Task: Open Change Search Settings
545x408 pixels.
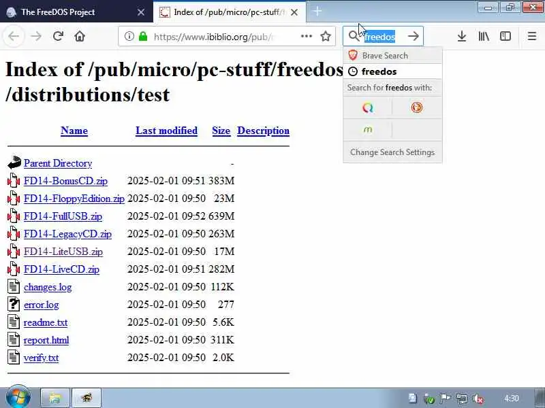Action: [x=392, y=152]
